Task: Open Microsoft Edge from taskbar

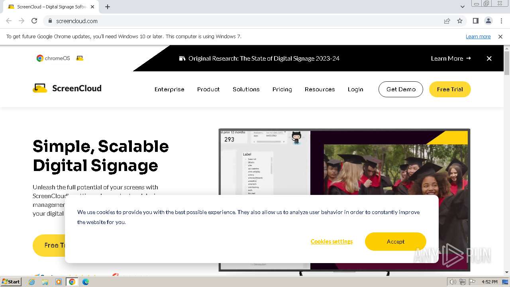Action: click(86, 282)
